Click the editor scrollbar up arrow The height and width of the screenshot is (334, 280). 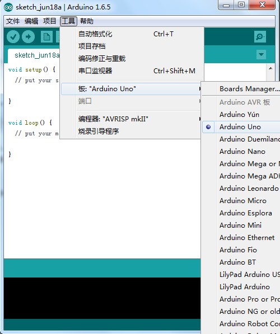[270, 68]
